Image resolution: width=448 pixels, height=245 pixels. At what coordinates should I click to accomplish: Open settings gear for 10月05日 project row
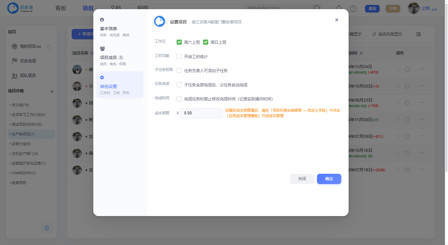coord(407,86)
